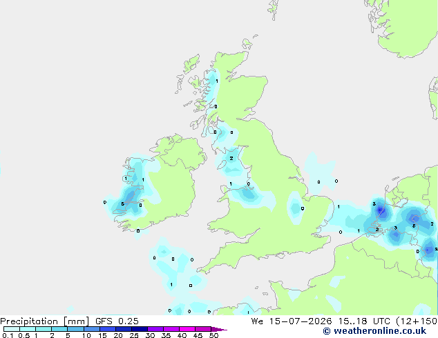Click the '30' legend scale label
Viewport: 438px width, 338px height.
pyautogui.click(x=150, y=335)
